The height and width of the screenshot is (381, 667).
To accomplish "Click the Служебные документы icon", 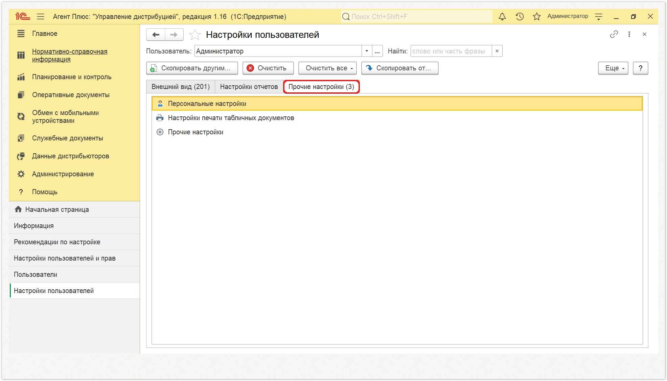I will [x=21, y=138].
